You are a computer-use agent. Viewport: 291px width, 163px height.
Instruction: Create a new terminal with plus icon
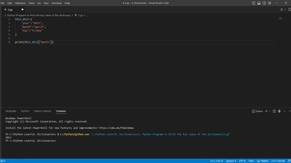266,111
